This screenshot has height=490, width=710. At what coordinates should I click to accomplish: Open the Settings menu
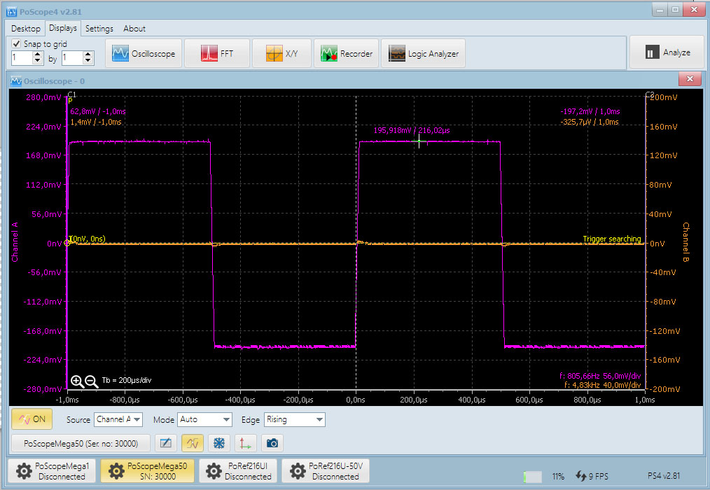99,28
